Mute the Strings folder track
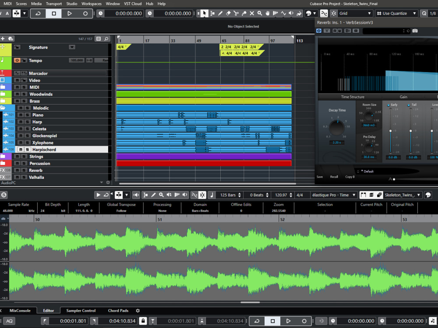Viewport: 438px width, 328px height. 18,157
